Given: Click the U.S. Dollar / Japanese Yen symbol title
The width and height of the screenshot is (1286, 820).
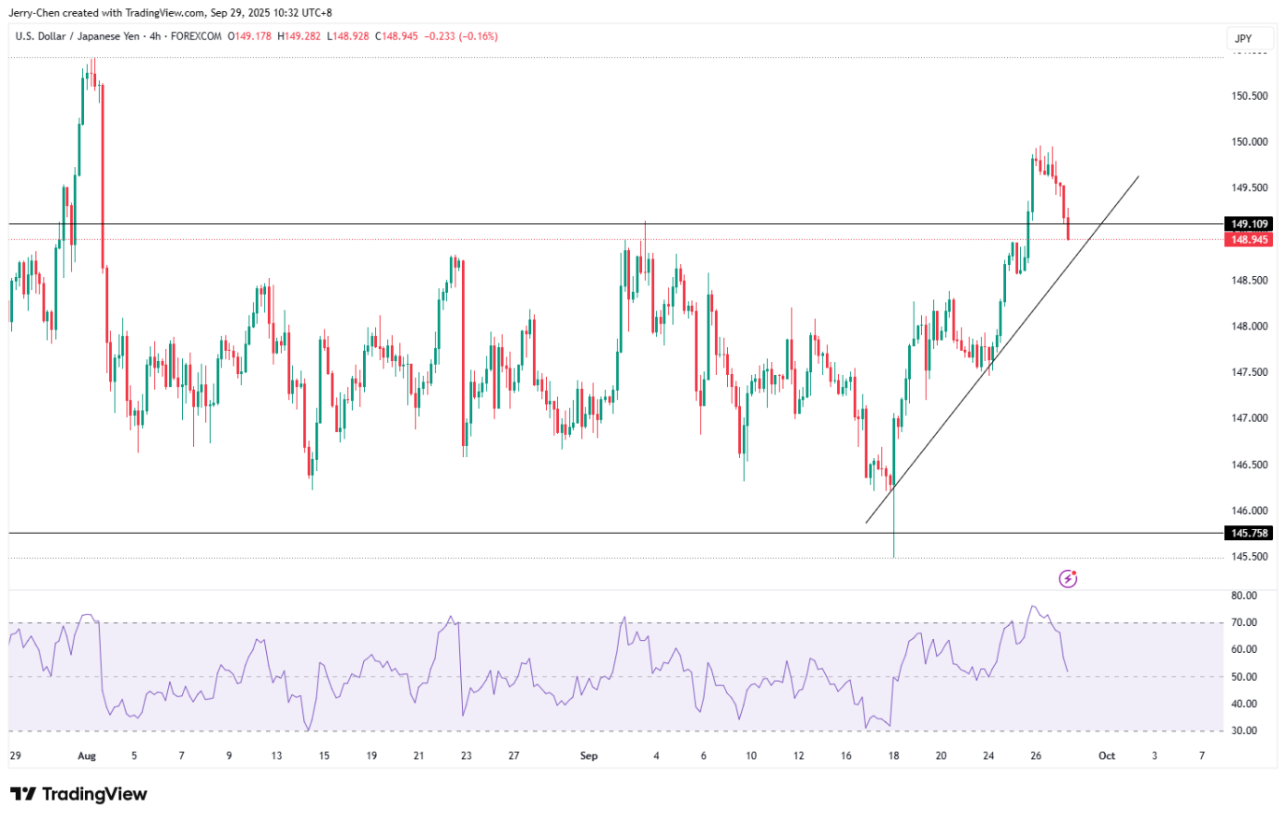Looking at the screenshot, I should point(77,36).
